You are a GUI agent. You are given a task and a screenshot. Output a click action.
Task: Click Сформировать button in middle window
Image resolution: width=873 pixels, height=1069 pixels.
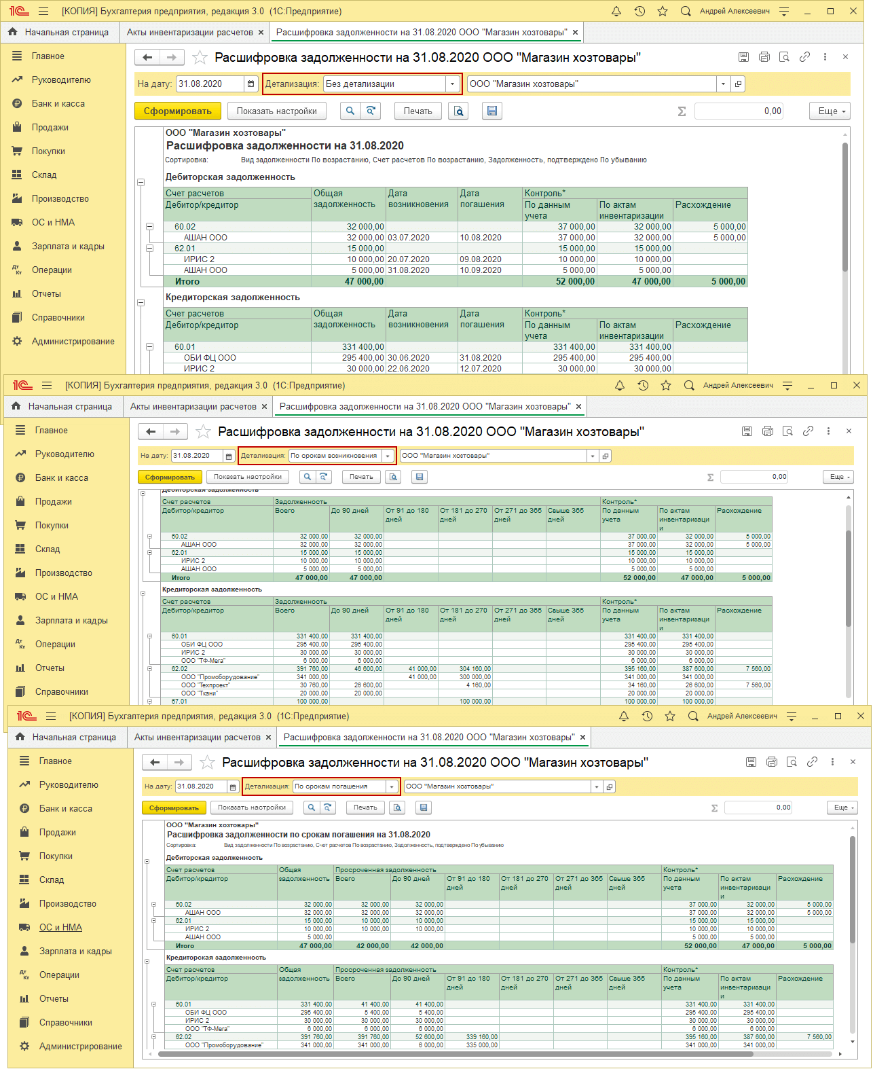pos(170,477)
